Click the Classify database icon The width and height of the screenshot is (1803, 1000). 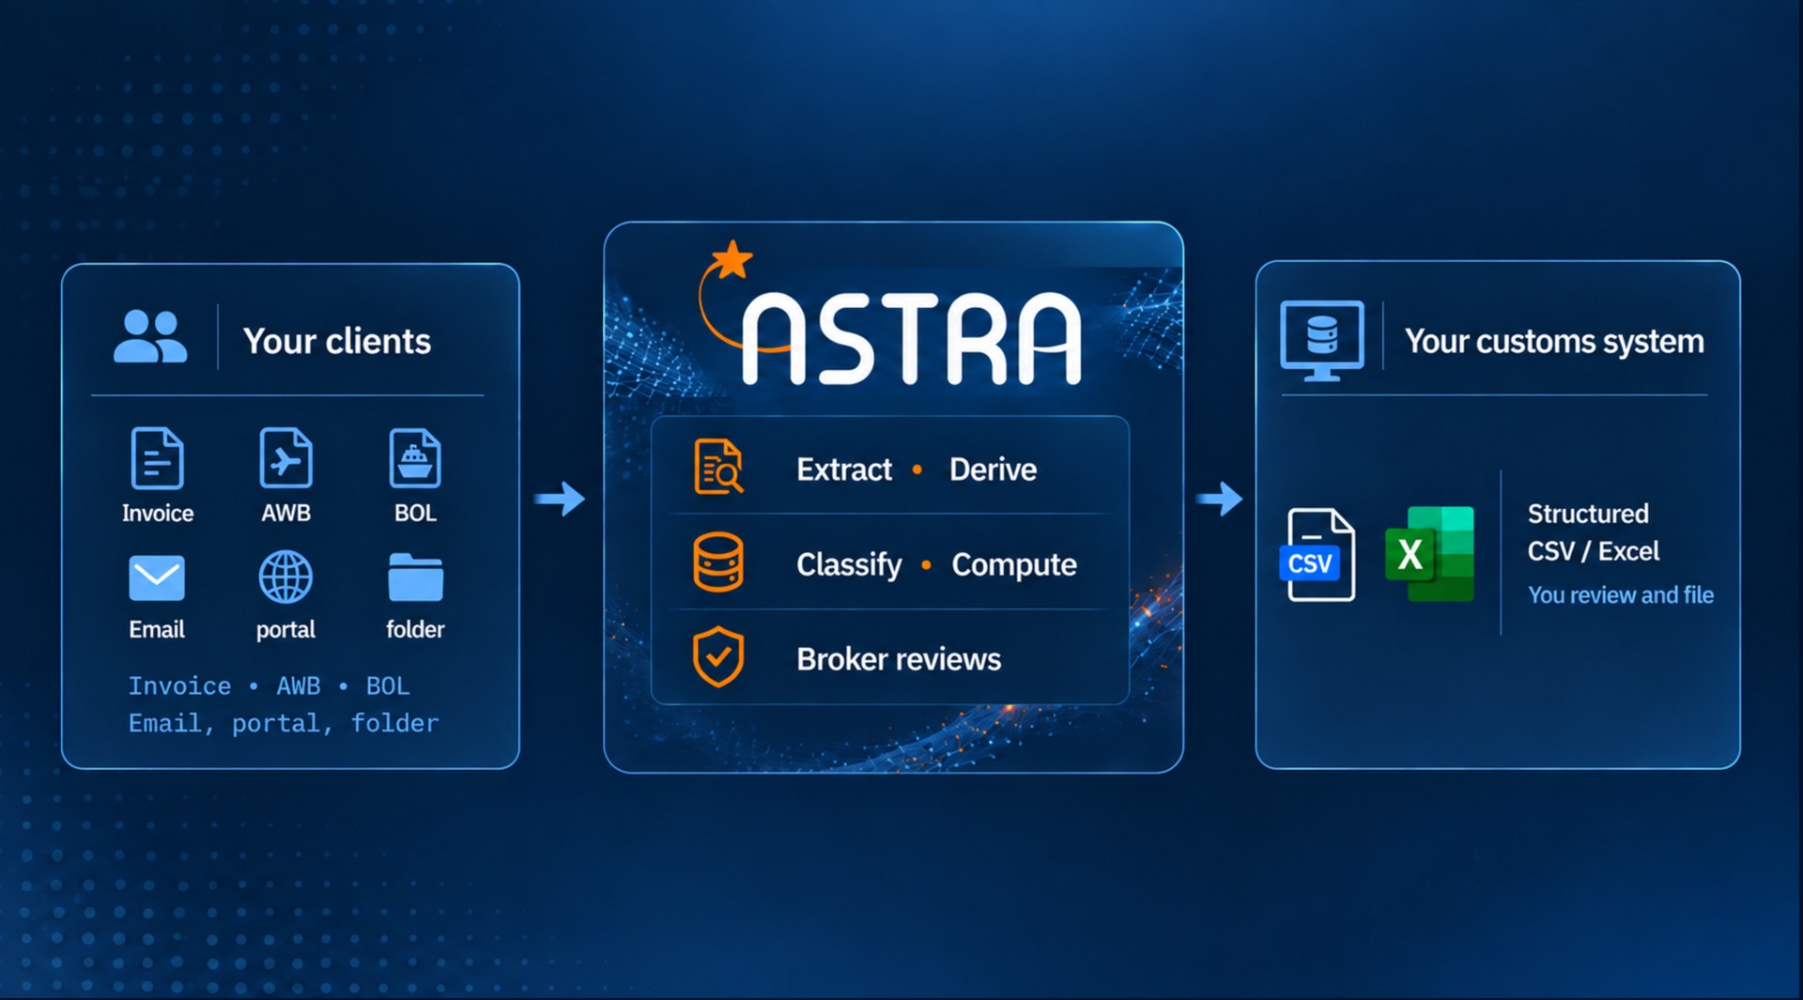click(x=718, y=562)
